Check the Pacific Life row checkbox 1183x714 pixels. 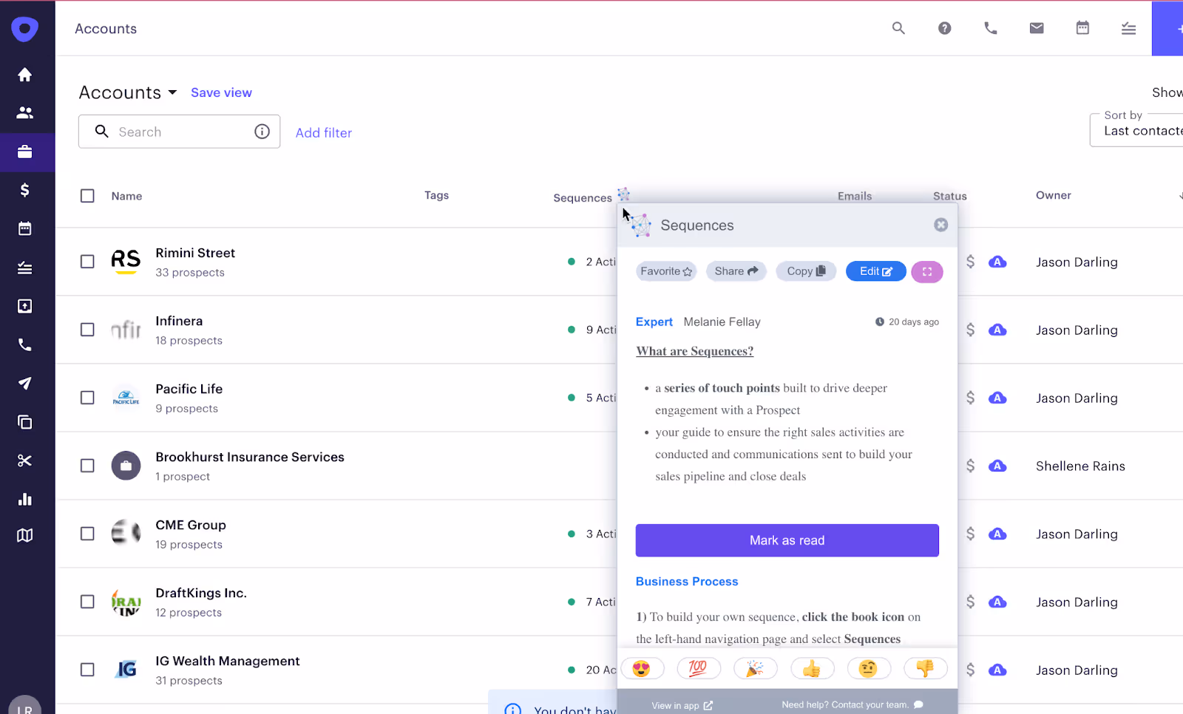point(87,398)
